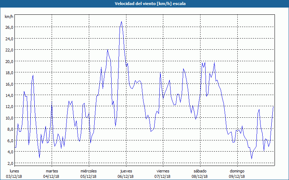Click the highest wind peak near 27 km/h
This screenshot has height=180, width=289.
tap(121, 22)
